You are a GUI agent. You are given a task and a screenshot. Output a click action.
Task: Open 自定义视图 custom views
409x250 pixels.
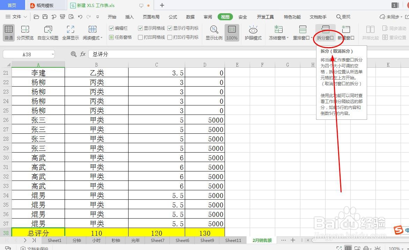point(48,32)
